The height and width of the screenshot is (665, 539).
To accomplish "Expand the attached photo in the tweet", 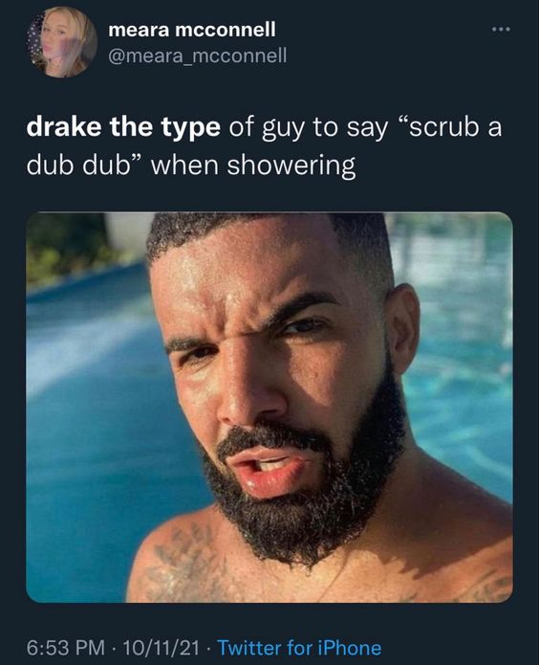I will point(269,408).
